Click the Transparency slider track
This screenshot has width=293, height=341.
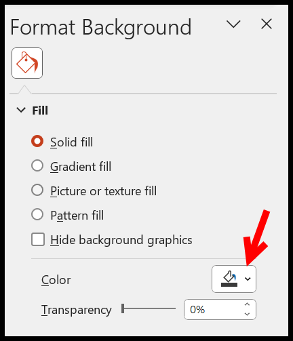tap(149, 308)
